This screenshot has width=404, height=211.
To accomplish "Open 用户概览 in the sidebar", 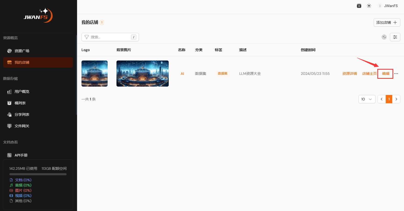I will pos(38,92).
